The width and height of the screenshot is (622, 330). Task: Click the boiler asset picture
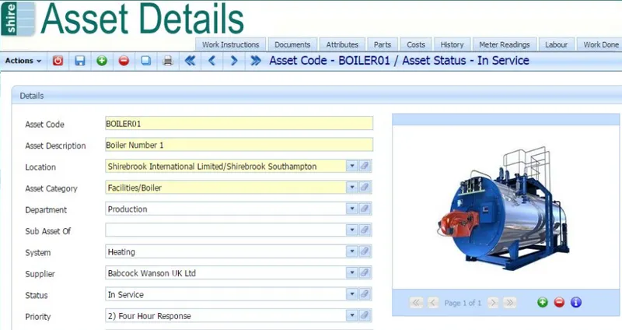click(x=505, y=209)
